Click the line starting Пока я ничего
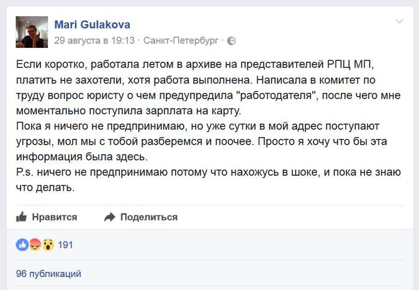Viewport: 419px width, 290px height. (197, 126)
